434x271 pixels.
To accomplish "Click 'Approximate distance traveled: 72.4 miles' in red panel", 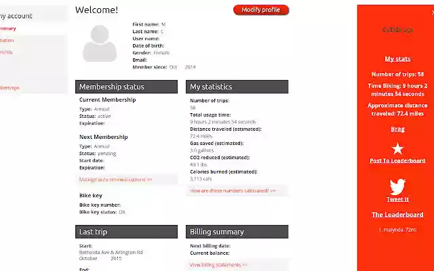I will click(397, 110).
